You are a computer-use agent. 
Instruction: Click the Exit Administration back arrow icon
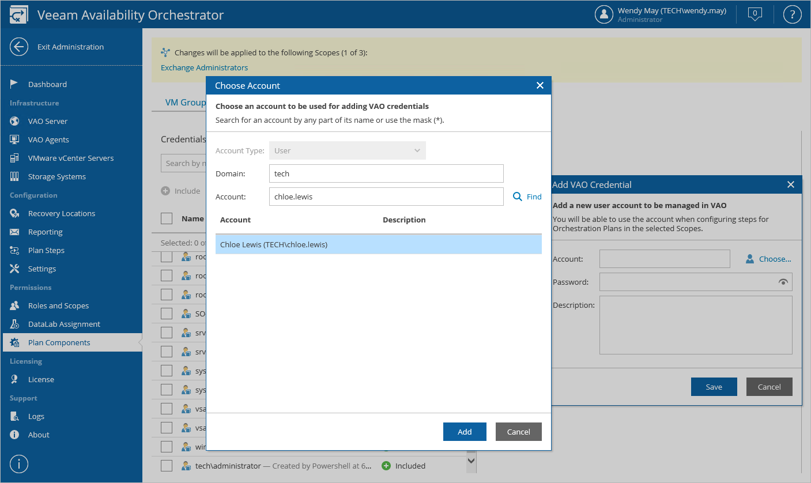coord(19,47)
